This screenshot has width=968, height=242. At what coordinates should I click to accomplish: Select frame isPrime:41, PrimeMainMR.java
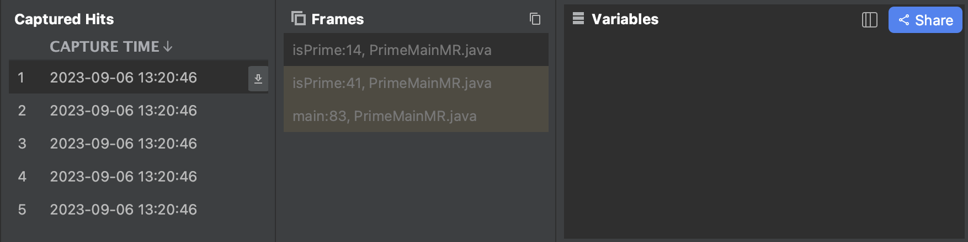point(392,83)
